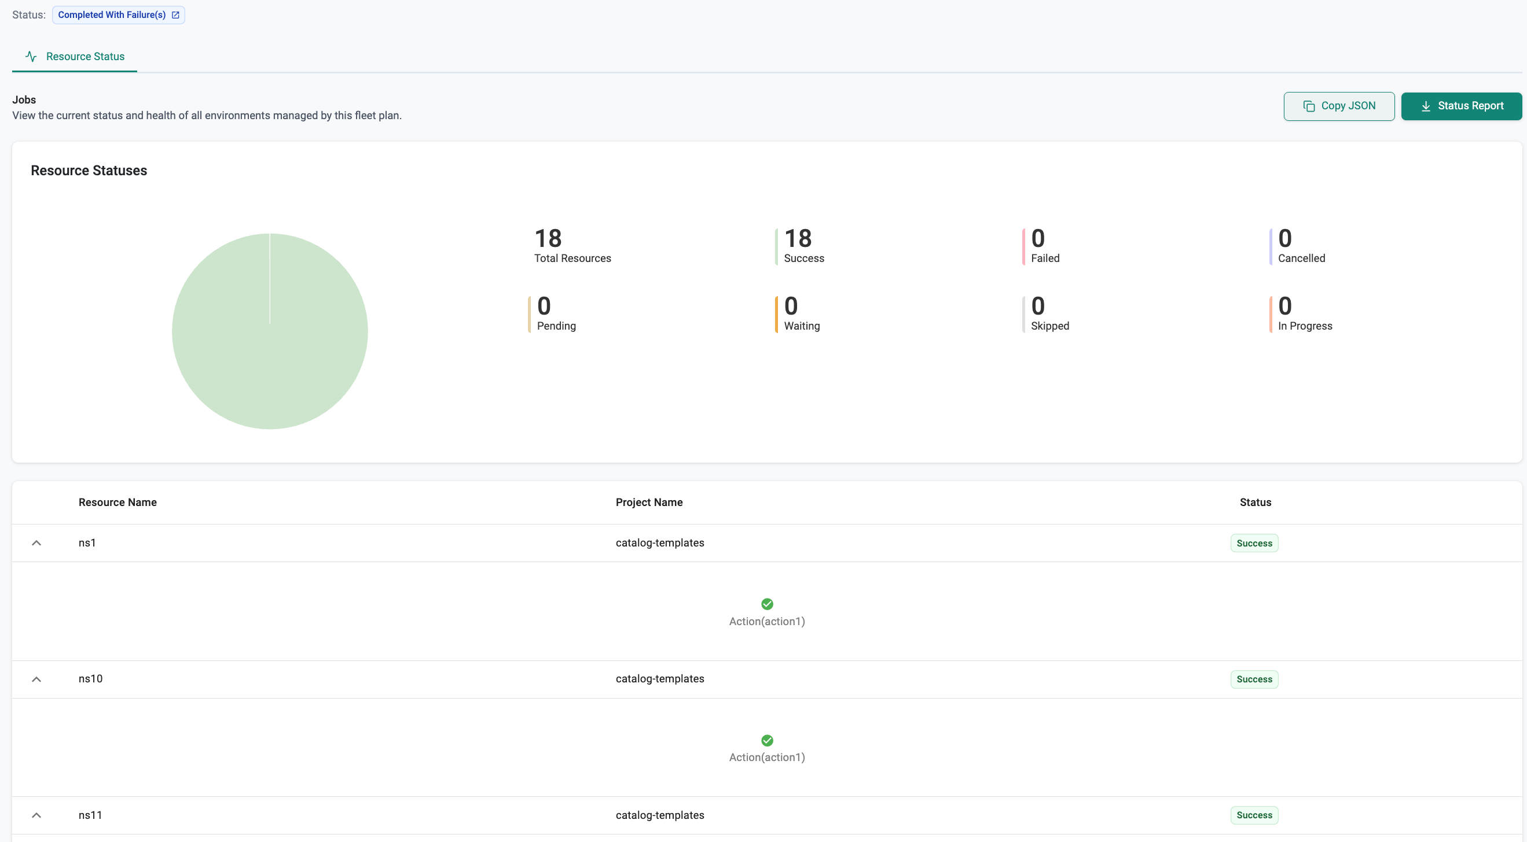Image resolution: width=1527 pixels, height=842 pixels.
Task: Download the Status Report
Action: 1461,106
